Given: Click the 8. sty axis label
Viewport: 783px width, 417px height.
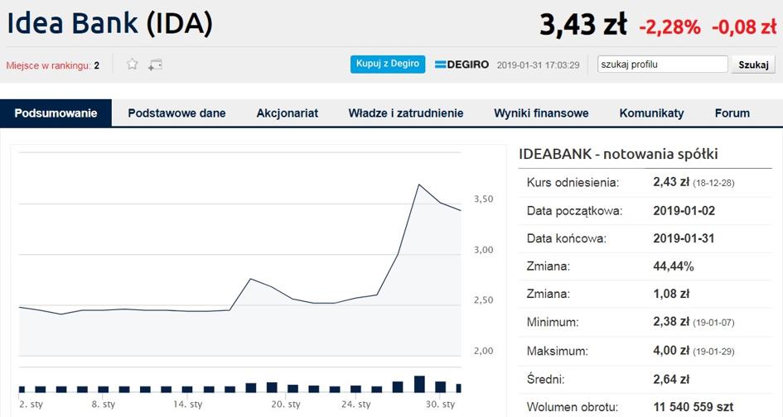Looking at the screenshot, I should (x=104, y=404).
